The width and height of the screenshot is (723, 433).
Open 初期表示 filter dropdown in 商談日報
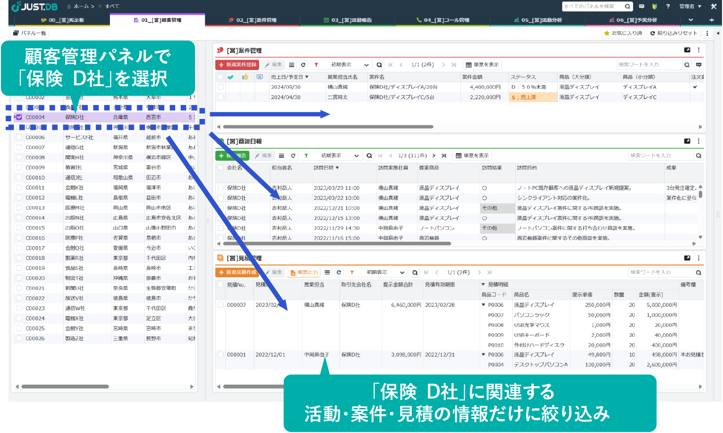pyautogui.click(x=340, y=155)
